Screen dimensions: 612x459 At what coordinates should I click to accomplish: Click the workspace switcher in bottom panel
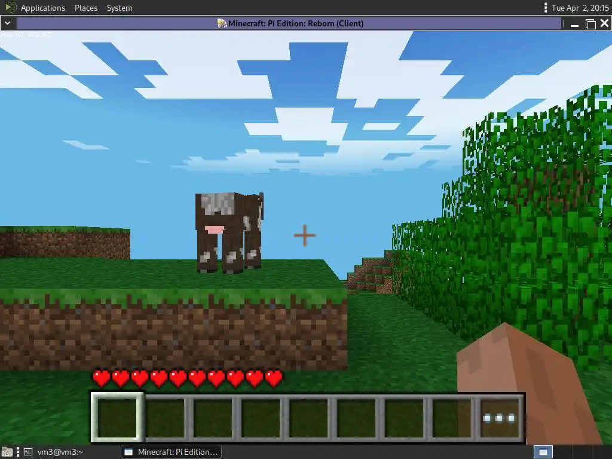click(x=543, y=452)
